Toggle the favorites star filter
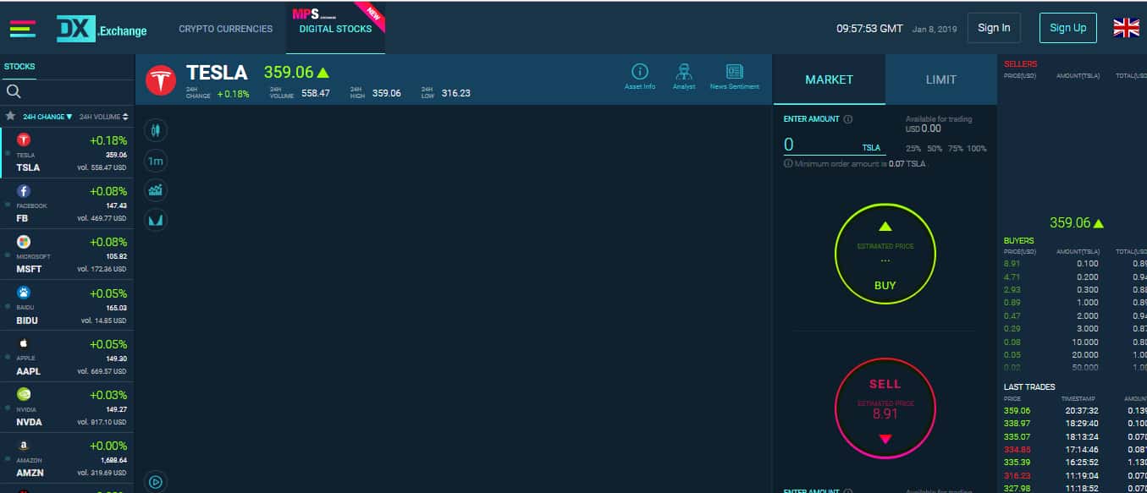The height and width of the screenshot is (493, 1147). pos(10,116)
